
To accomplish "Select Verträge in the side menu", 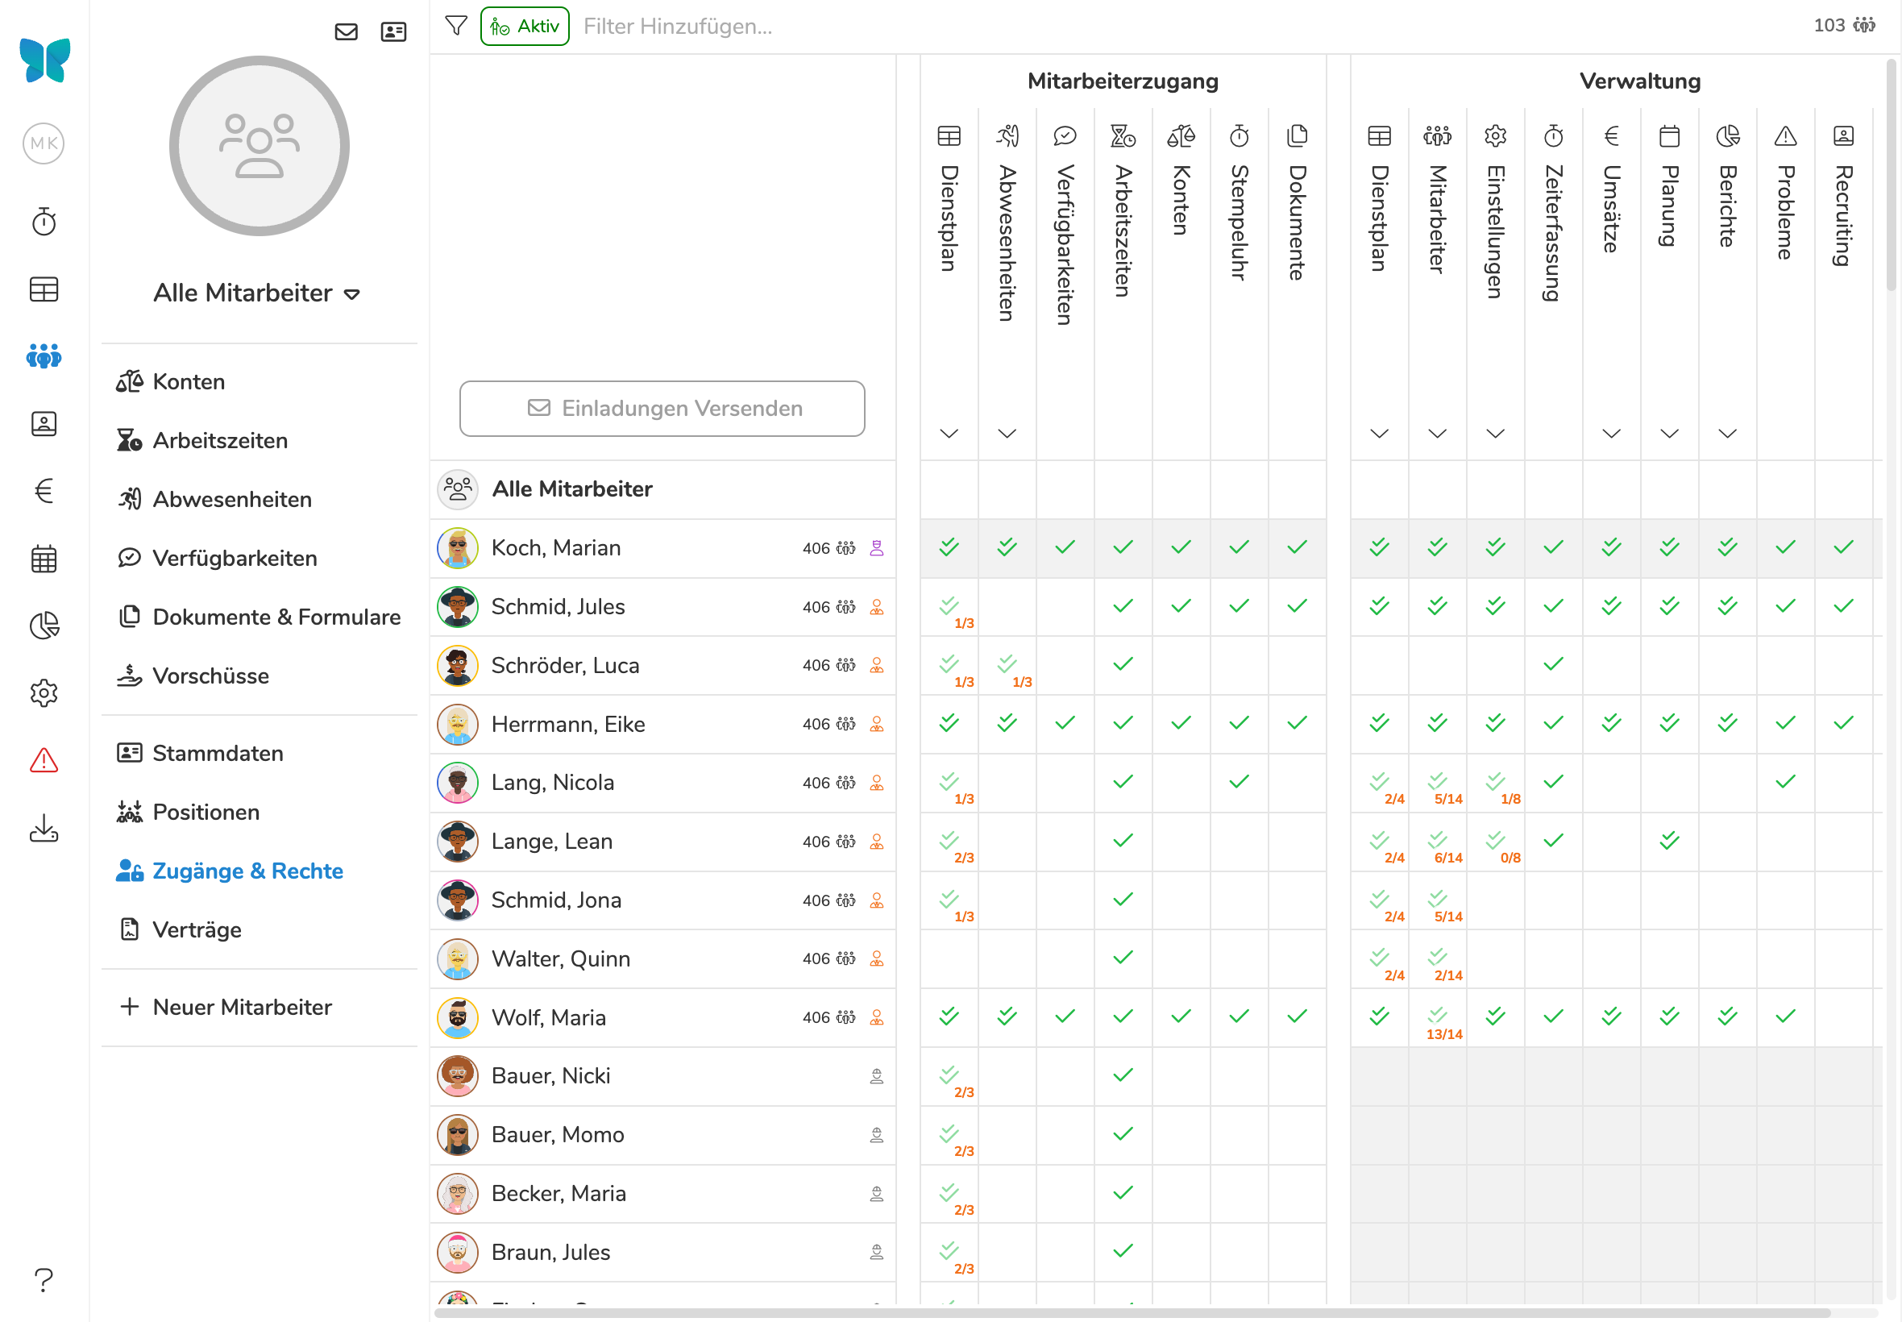I will pyautogui.click(x=197, y=929).
